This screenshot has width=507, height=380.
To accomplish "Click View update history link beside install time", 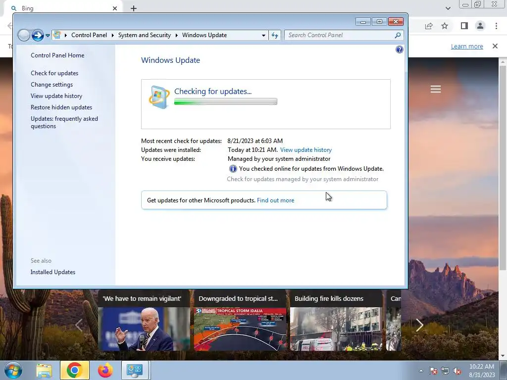I will tap(306, 150).
